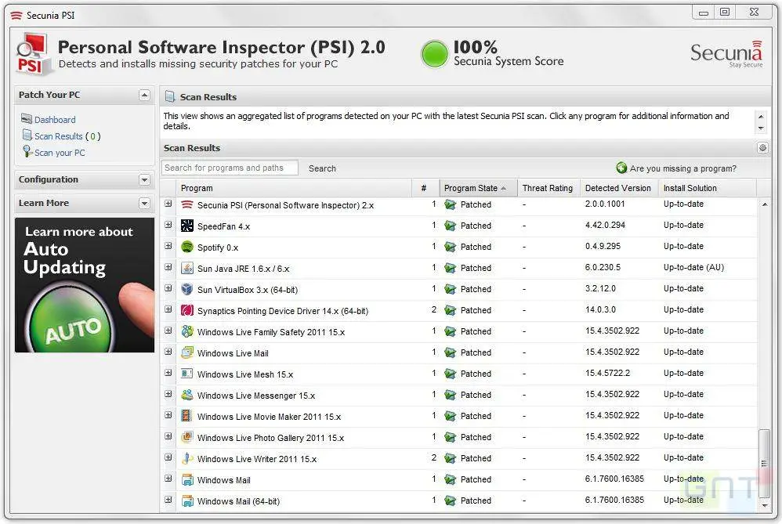Viewport: 782px width, 524px height.
Task: Sort by Install Solution column
Action: point(708,188)
